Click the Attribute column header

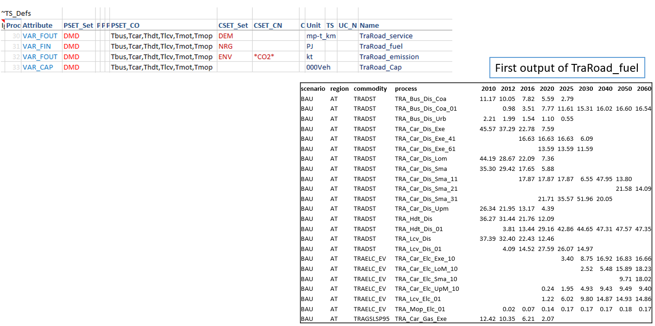[x=38, y=25]
